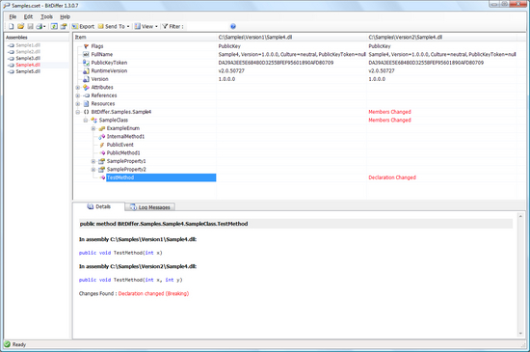Click Members Changed in the SampleClass row

click(x=389, y=120)
